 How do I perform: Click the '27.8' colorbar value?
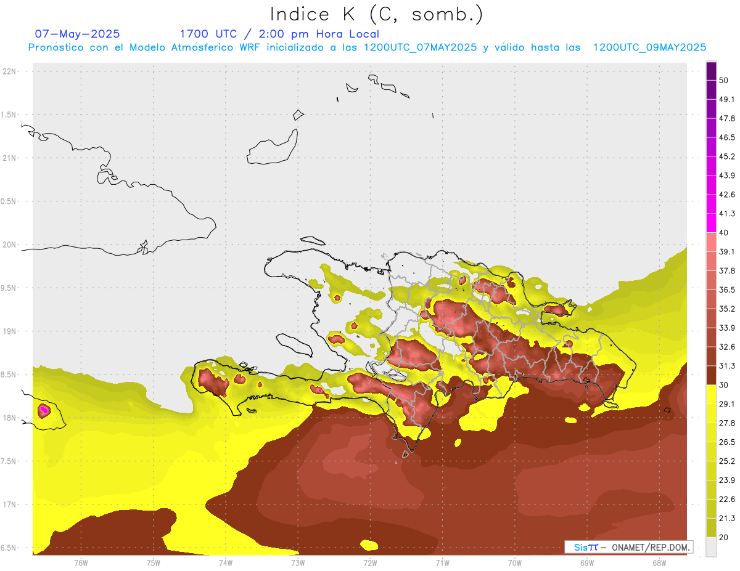click(x=727, y=423)
